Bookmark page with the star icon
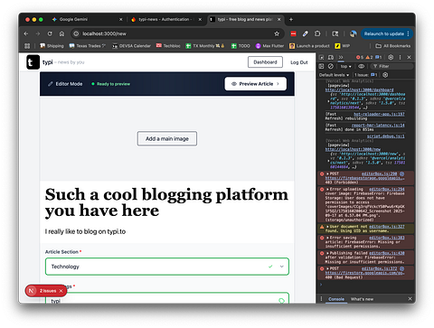The image size is (434, 328). [277, 33]
